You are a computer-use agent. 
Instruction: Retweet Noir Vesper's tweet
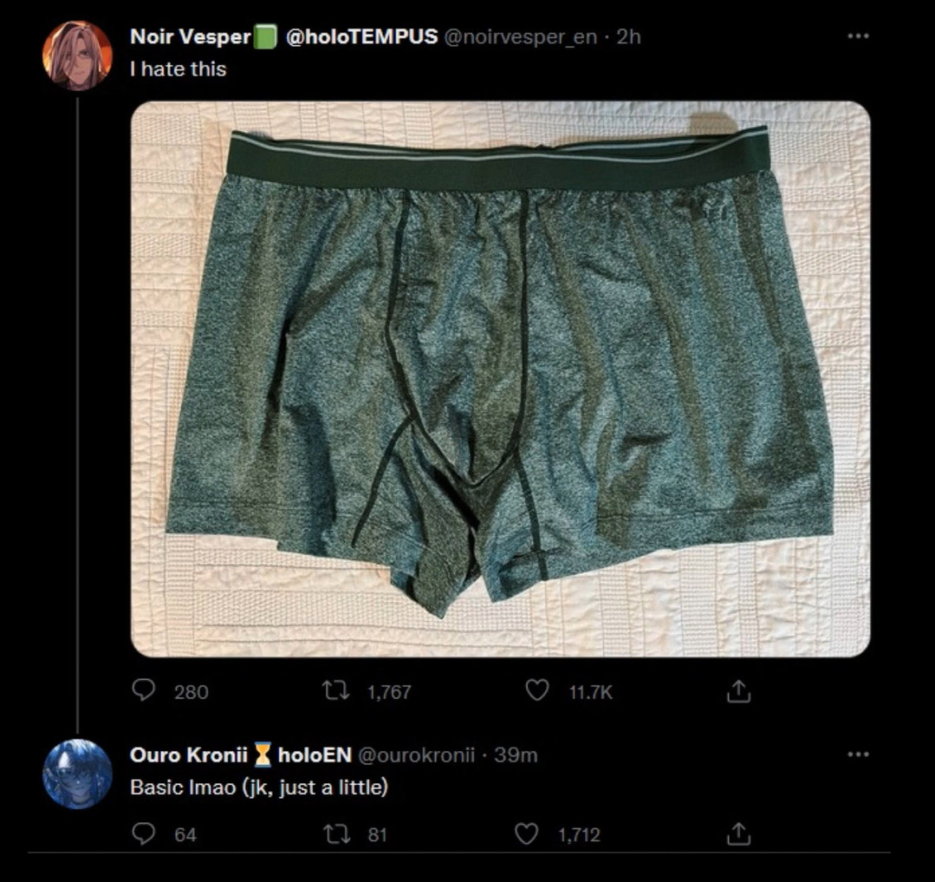[x=335, y=691]
